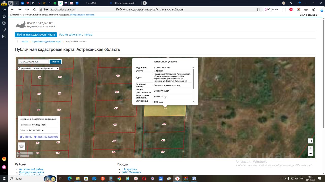Open Task View on the taskbar
Image resolution: width=325 pixels, height=182 pixels.
[x=61, y=179]
